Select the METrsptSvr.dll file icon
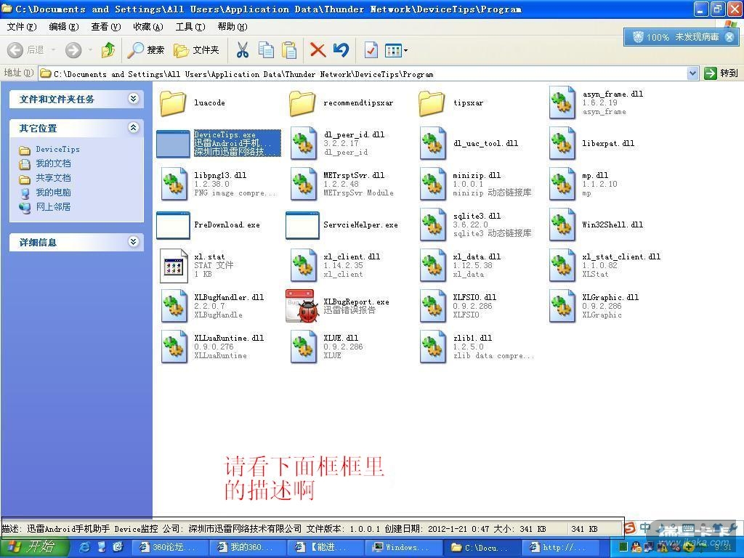This screenshot has width=744, height=558. (304, 184)
